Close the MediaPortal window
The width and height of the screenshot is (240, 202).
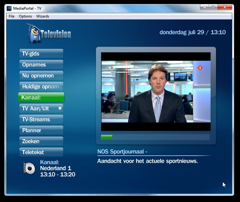(225, 7)
